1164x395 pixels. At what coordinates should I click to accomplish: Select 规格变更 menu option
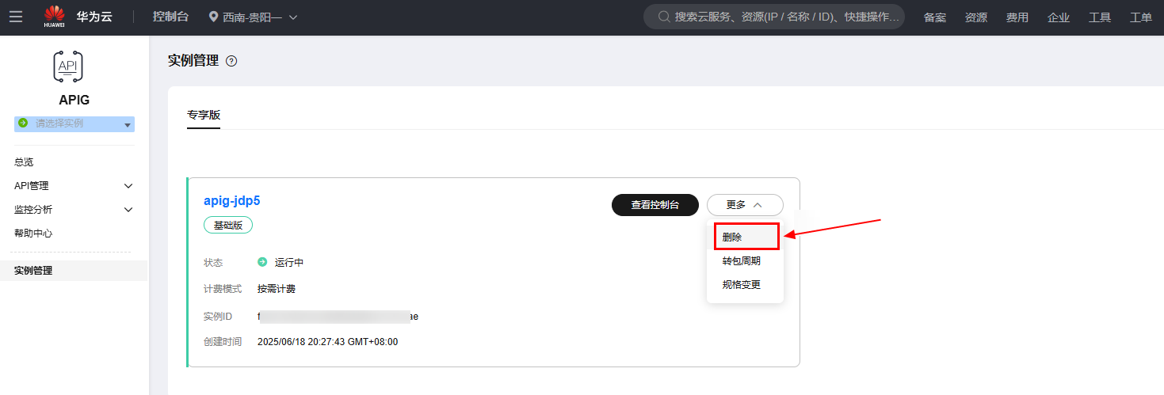(x=741, y=284)
